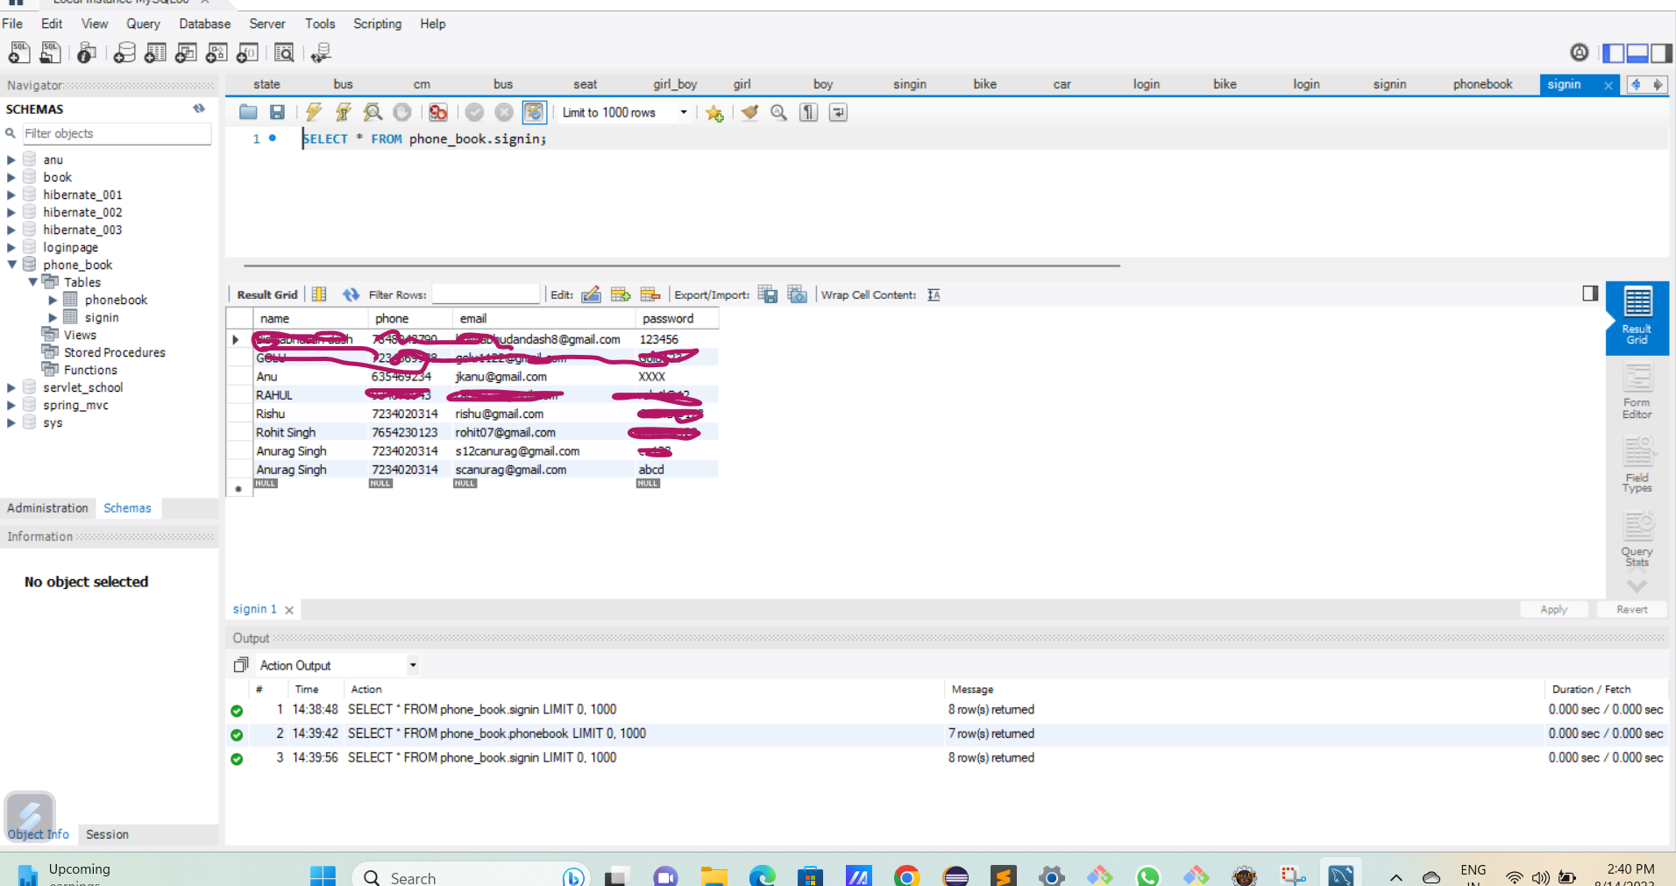Create a new SQL query tab

click(18, 53)
